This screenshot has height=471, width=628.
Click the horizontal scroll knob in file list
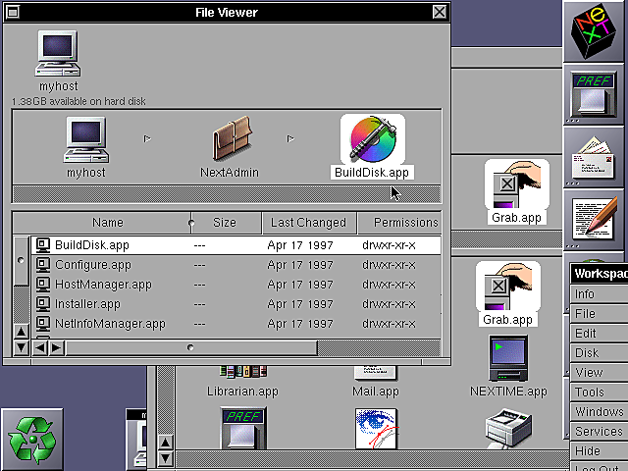click(x=191, y=347)
